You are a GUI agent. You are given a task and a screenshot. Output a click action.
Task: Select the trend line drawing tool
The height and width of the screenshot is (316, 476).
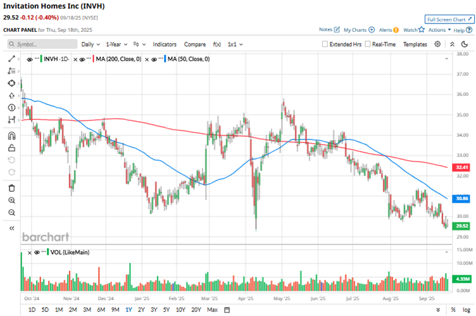[x=11, y=59]
